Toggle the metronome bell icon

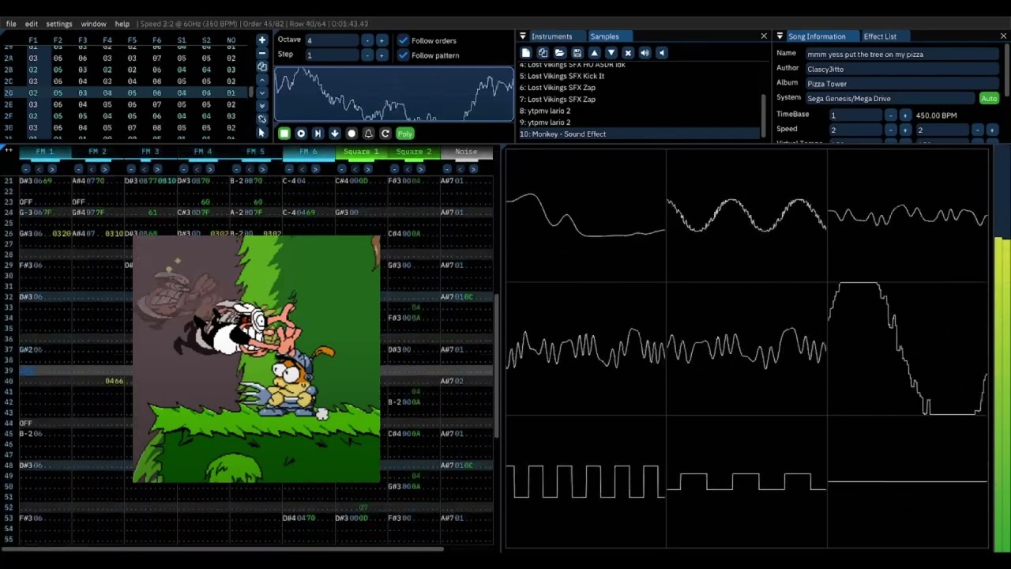pos(368,134)
